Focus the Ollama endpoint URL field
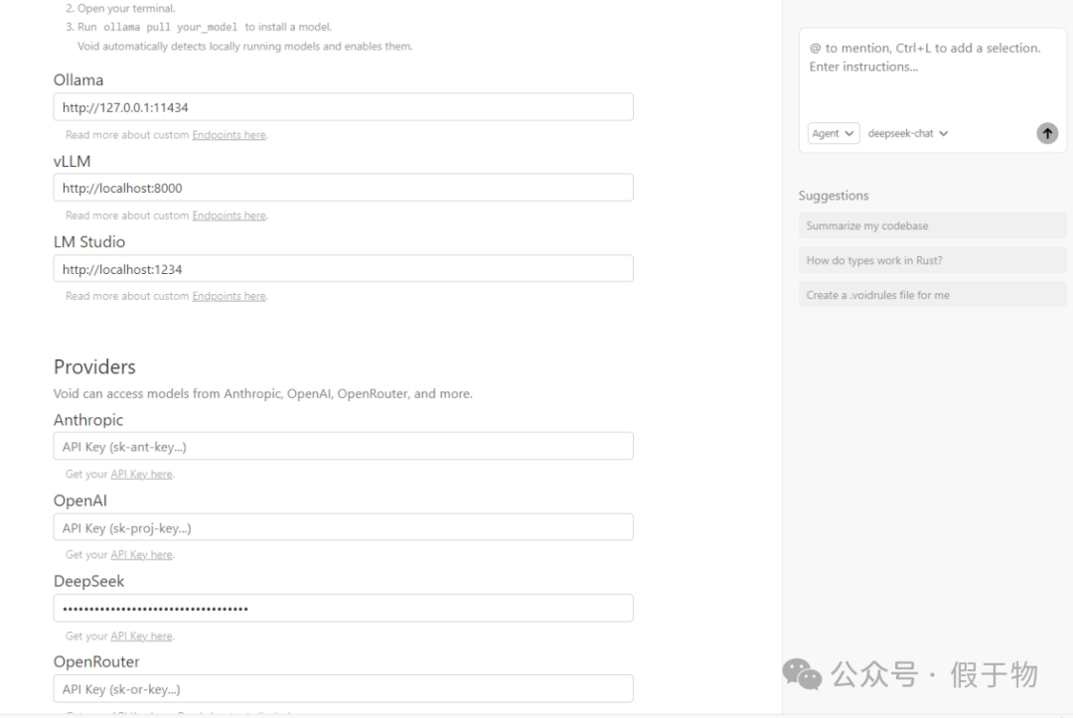Viewport: 1073px width, 718px height. [344, 107]
